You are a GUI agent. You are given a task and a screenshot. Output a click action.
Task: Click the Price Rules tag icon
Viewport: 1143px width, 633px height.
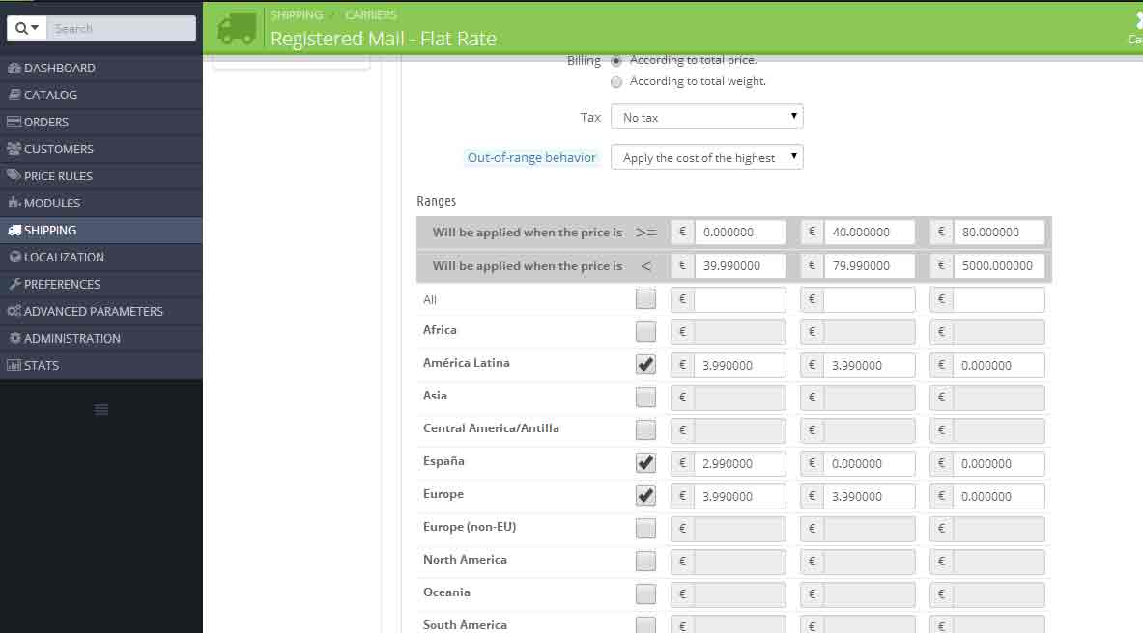[14, 176]
